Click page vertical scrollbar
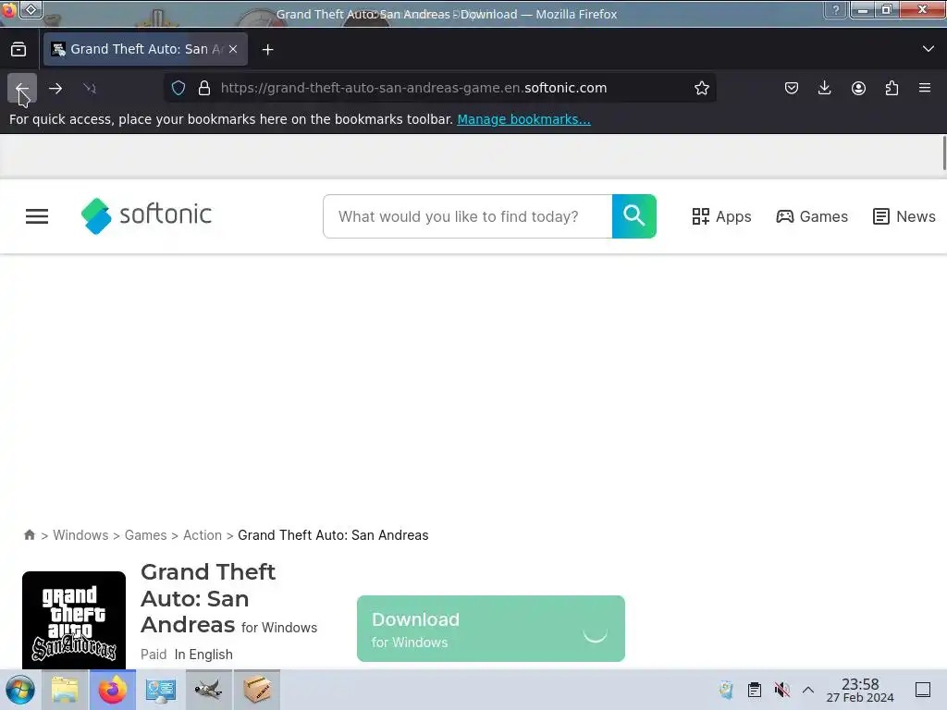The width and height of the screenshot is (947, 710). tap(943, 153)
